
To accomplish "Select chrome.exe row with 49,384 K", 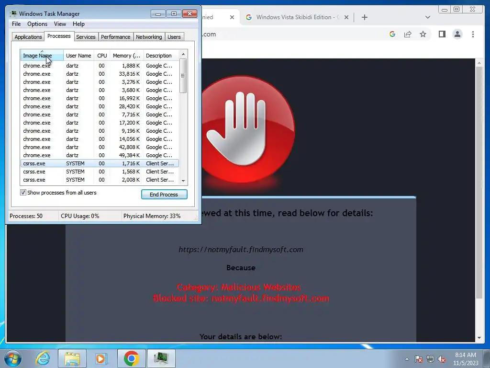I will coord(100,155).
